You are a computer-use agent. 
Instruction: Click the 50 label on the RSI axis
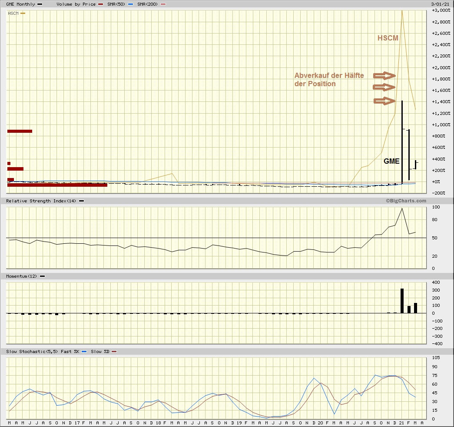(x=434, y=238)
